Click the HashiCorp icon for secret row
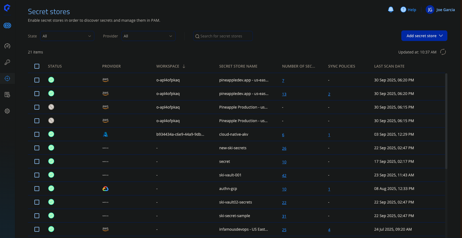462x238 pixels. pos(105,161)
